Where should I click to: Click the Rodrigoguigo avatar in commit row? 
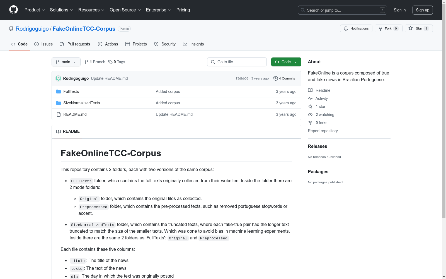pos(58,78)
